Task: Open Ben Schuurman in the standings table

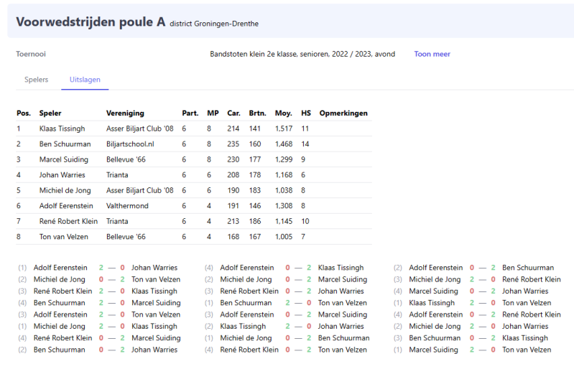Action: pyautogui.click(x=64, y=144)
